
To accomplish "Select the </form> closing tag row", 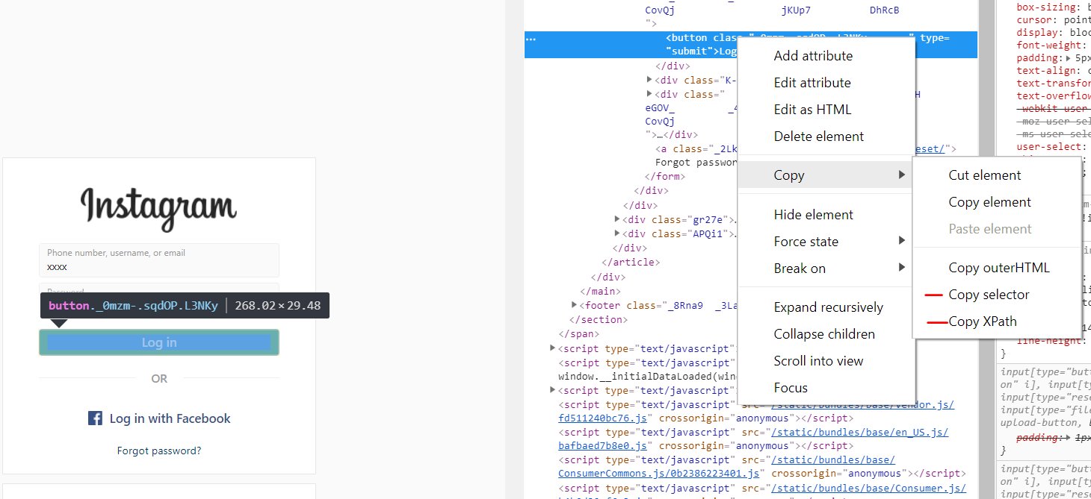I will [x=665, y=177].
